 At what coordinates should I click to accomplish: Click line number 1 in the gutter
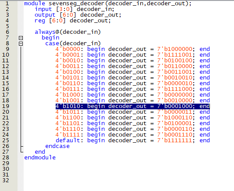point(7,3)
